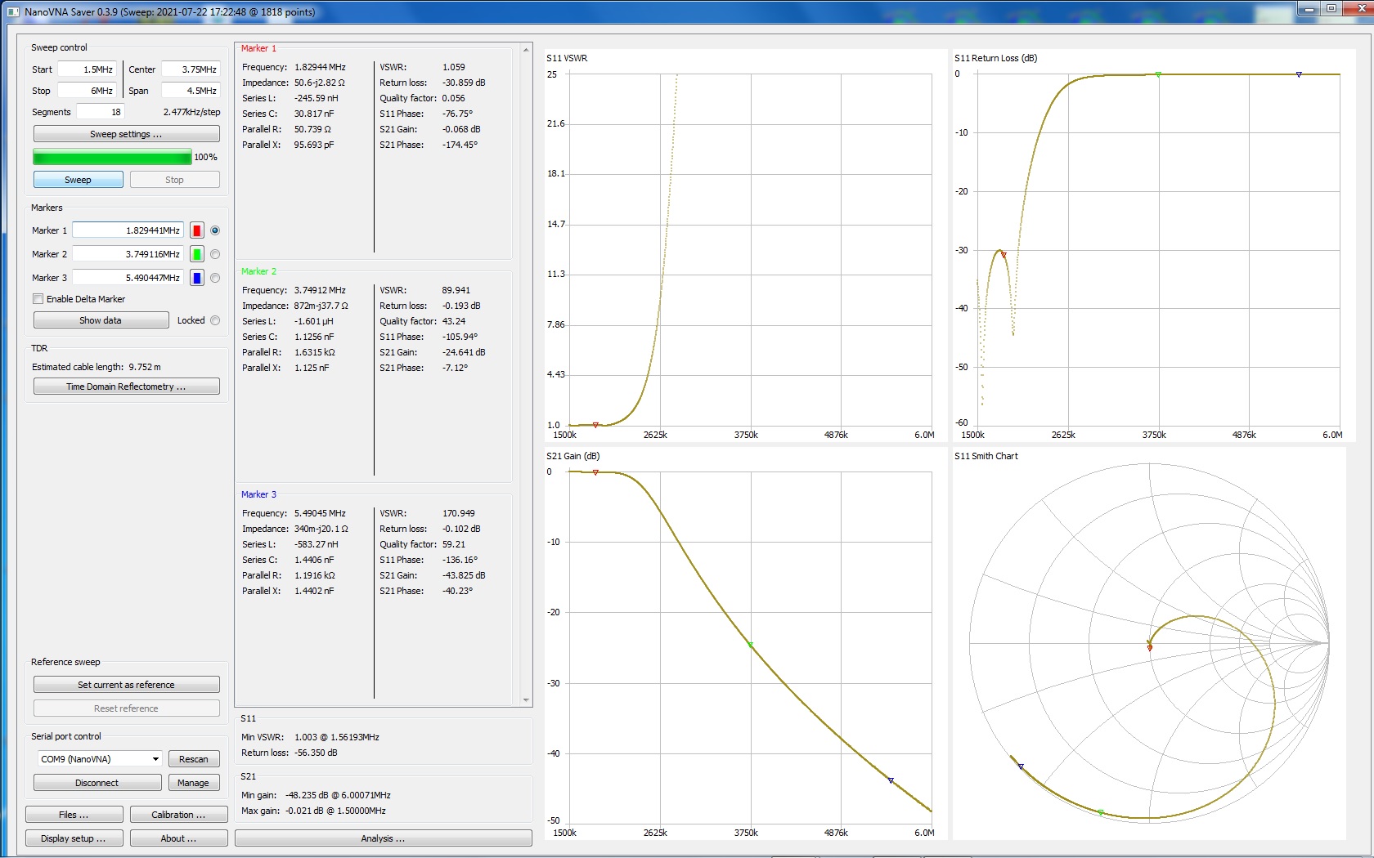The width and height of the screenshot is (1374, 858).
Task: Open the Display setup window
Action: [x=74, y=838]
